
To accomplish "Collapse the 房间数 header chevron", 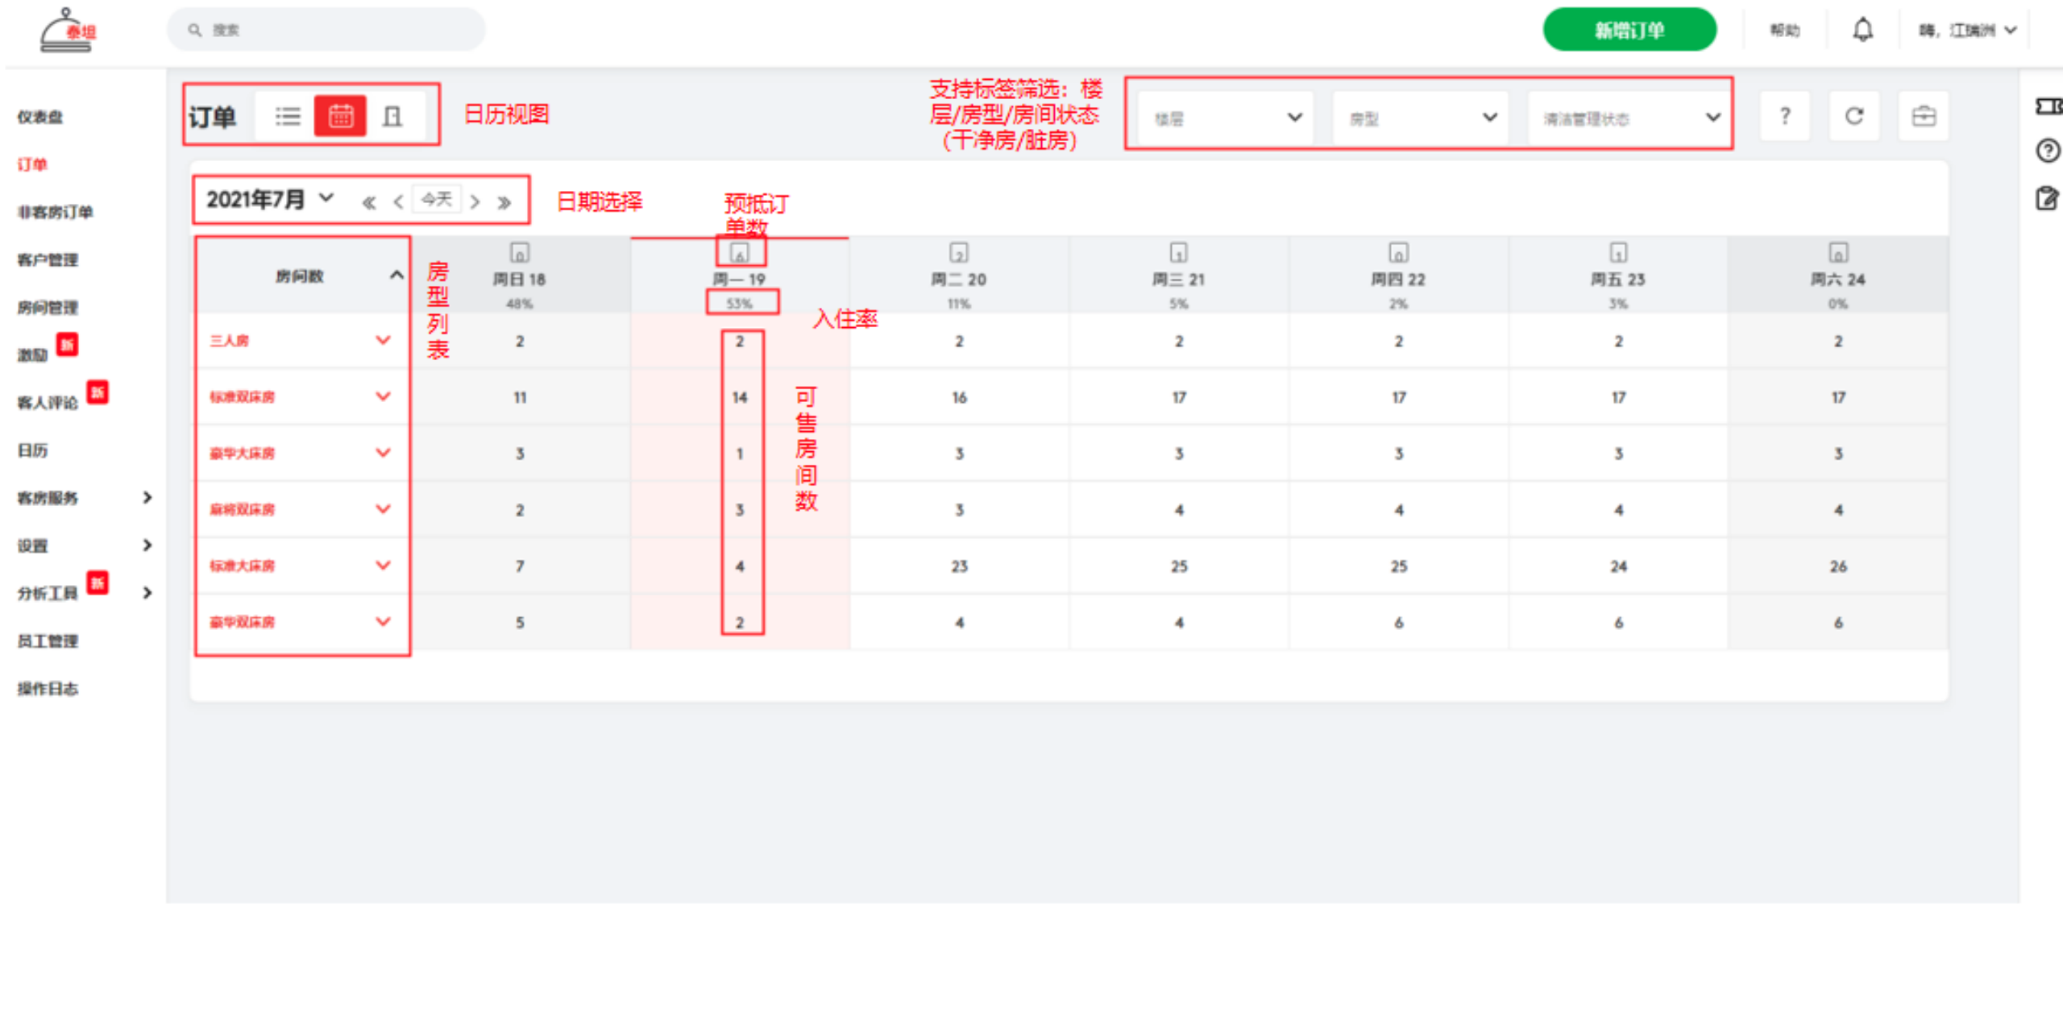I will coord(396,276).
